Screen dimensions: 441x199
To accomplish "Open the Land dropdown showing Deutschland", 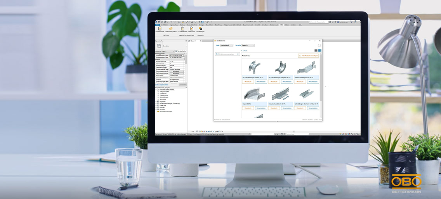I will [x=227, y=45].
